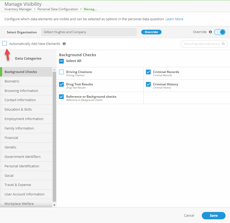Click the info icon beside Override toggle
This screenshot has width=230, height=223.
[210, 32]
